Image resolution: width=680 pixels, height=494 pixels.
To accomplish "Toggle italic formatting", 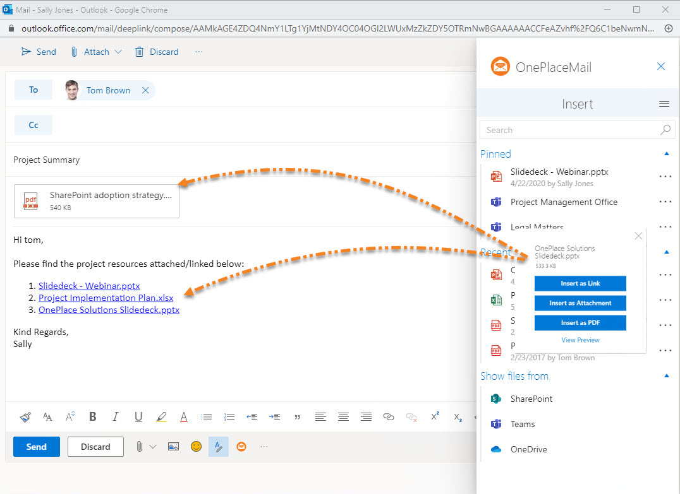I will pos(116,416).
